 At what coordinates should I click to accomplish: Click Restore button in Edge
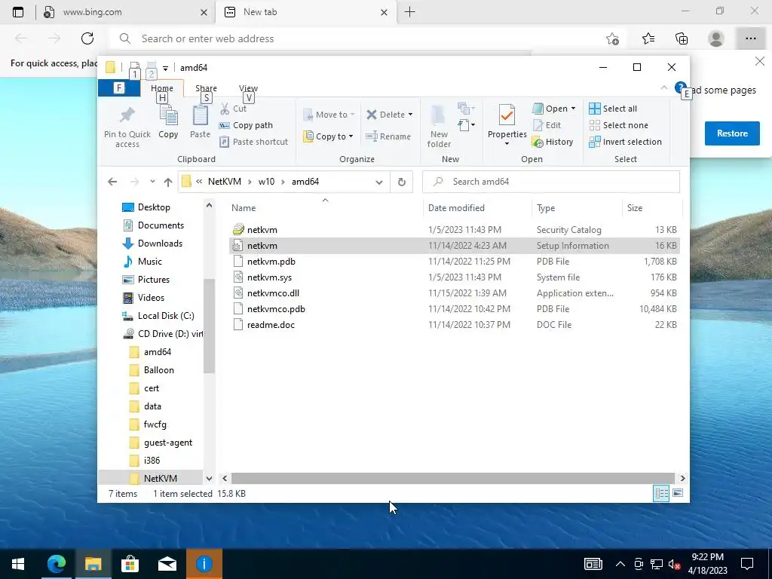point(731,133)
